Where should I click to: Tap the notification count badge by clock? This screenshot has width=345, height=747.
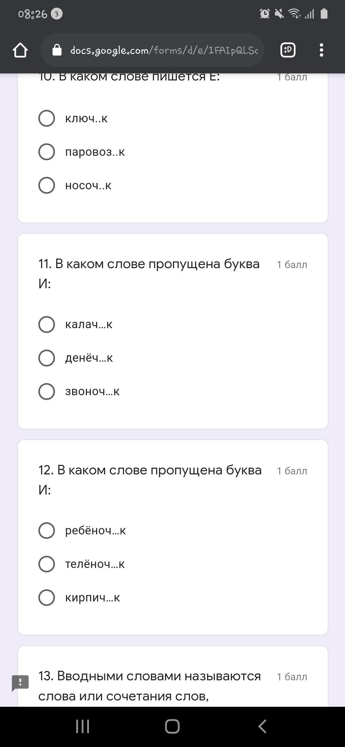point(57,14)
